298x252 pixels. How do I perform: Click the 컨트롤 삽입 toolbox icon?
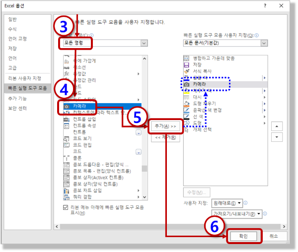coord(67,120)
